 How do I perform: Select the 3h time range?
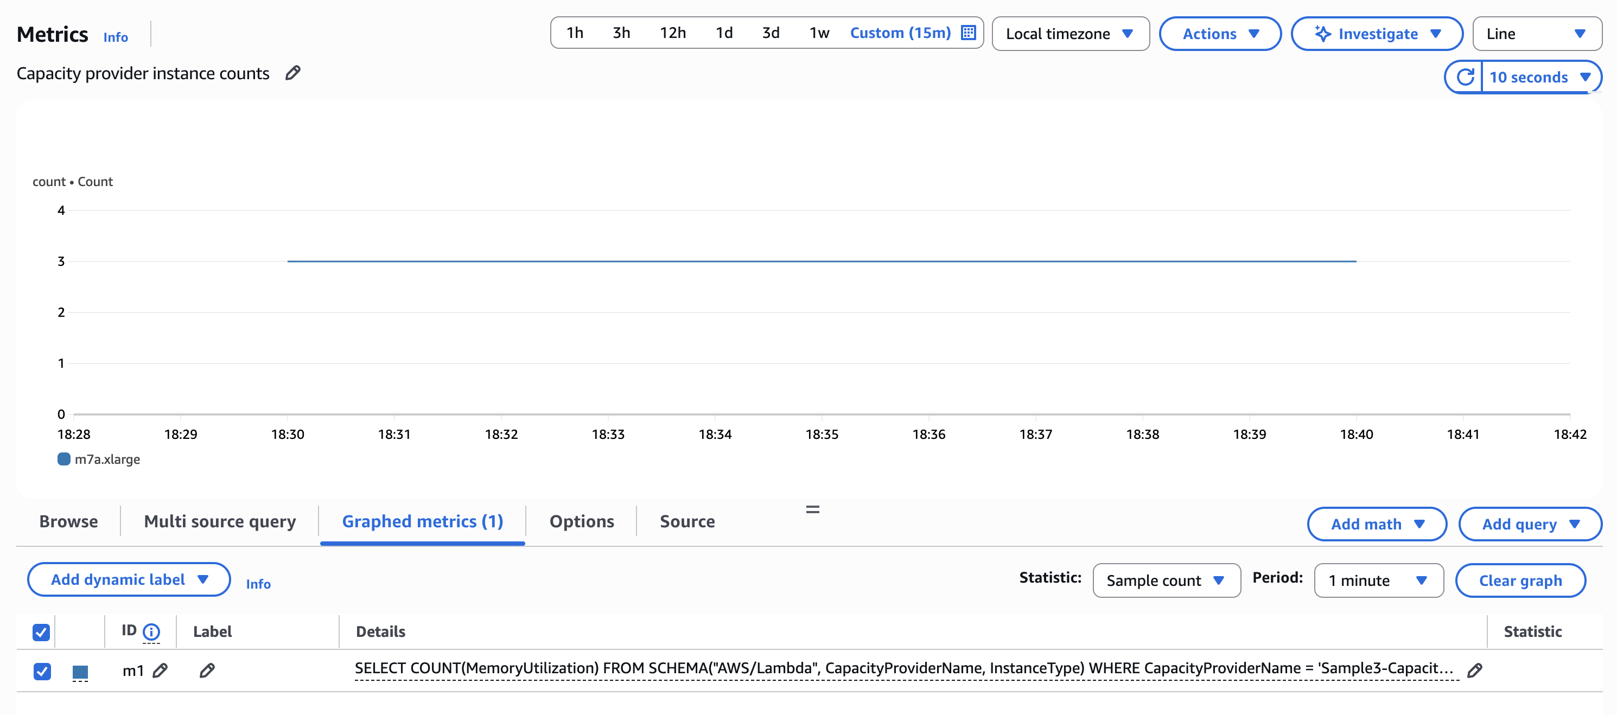[x=621, y=33]
